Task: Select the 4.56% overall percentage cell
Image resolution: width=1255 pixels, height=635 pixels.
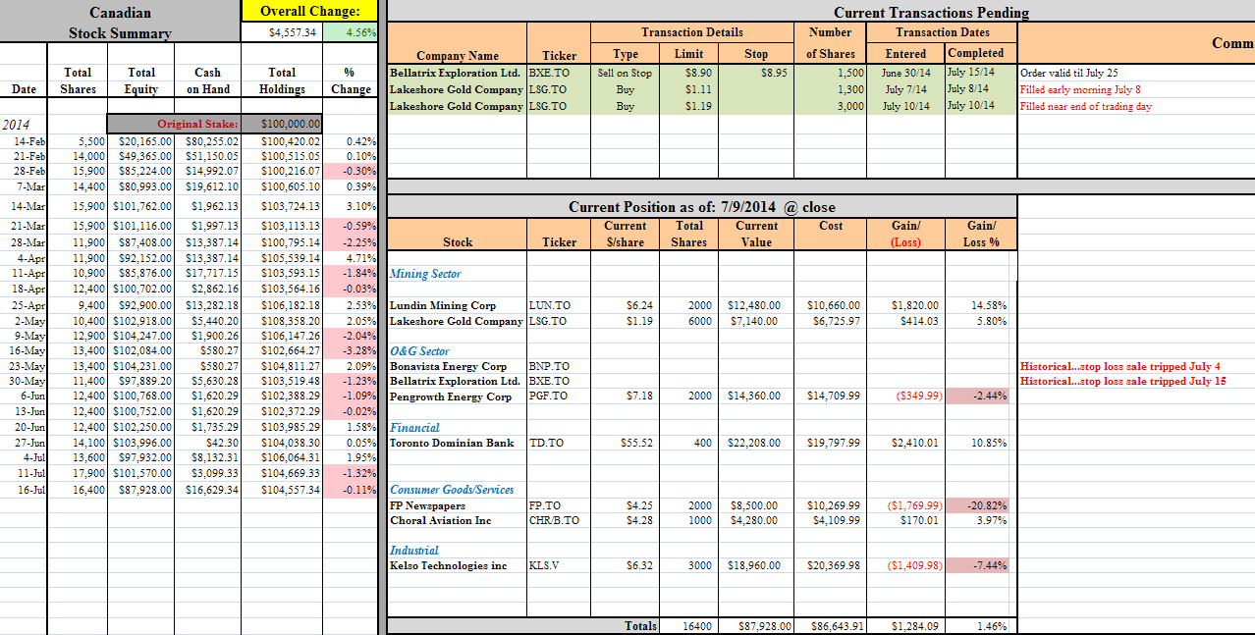Action: click(350, 32)
